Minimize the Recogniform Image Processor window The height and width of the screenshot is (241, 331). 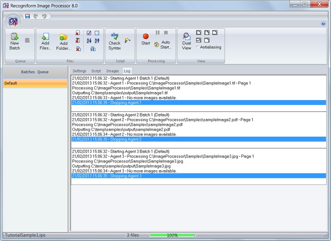coord(295,4)
